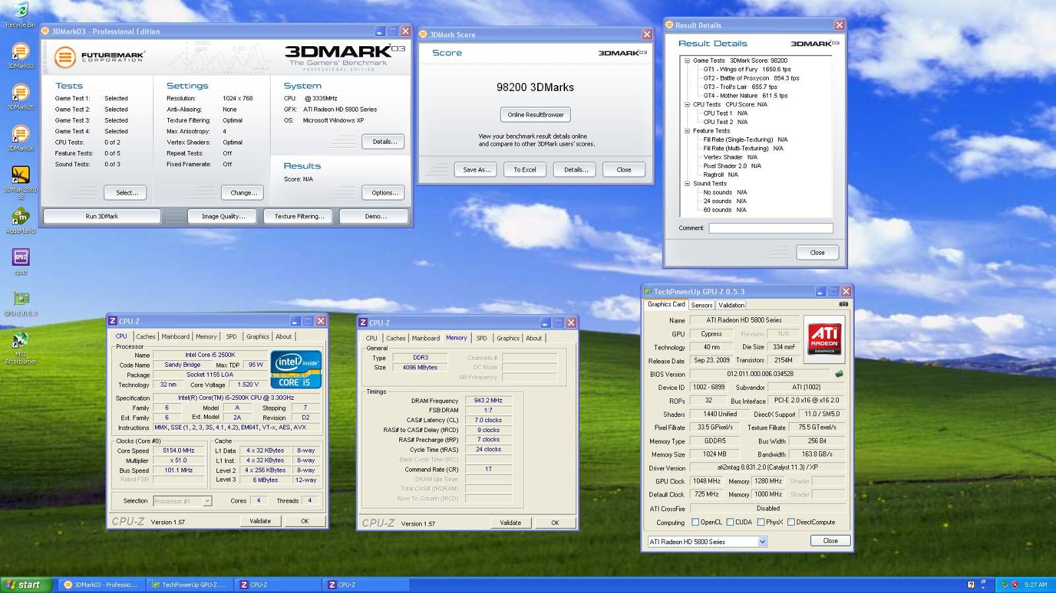Viewport: 1056px width, 593px height.
Task: Open the Graphics tab in the middle CPU-Z
Action: [x=508, y=338]
